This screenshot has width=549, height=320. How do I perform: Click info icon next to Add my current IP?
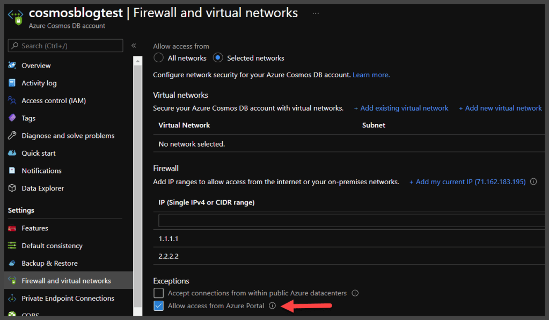click(x=533, y=182)
